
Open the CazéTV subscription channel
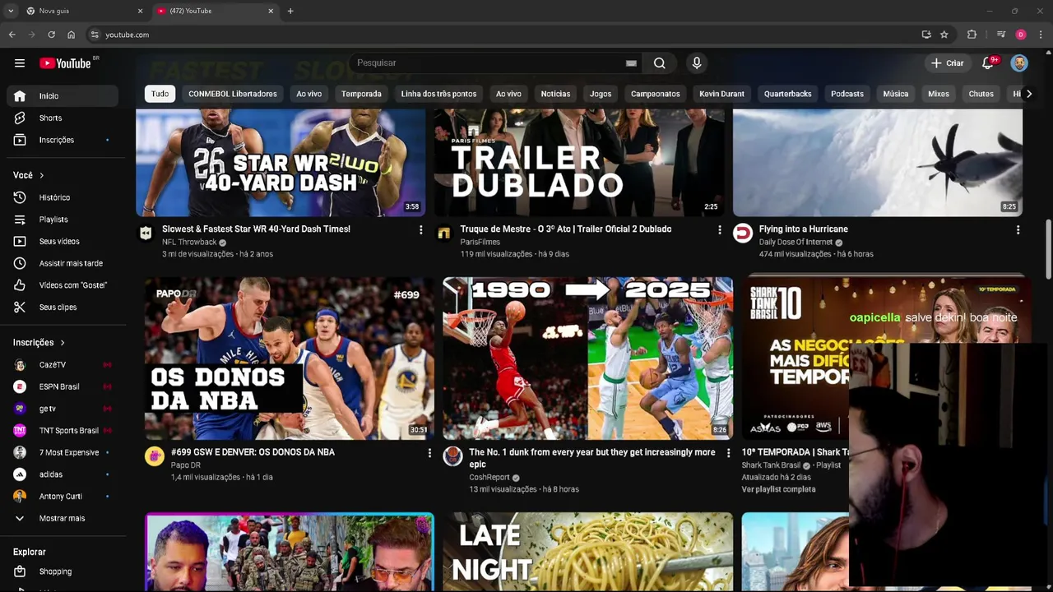click(x=63, y=365)
